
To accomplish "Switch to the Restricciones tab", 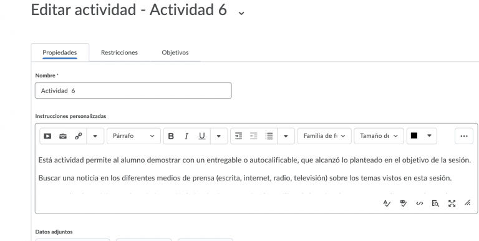I will (x=120, y=52).
